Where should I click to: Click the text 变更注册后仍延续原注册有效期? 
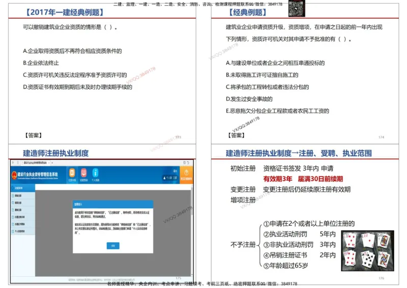(307, 189)
